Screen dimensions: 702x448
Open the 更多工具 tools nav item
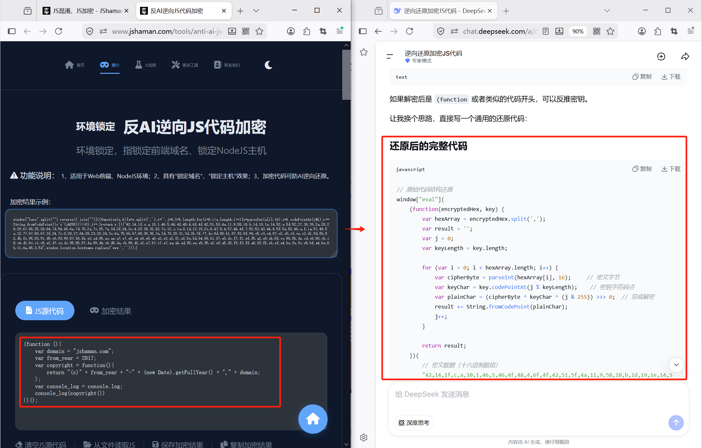click(x=185, y=65)
